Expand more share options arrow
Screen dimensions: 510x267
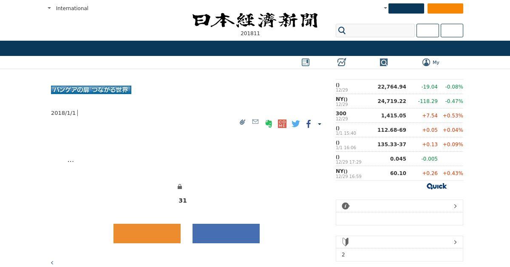(x=320, y=124)
